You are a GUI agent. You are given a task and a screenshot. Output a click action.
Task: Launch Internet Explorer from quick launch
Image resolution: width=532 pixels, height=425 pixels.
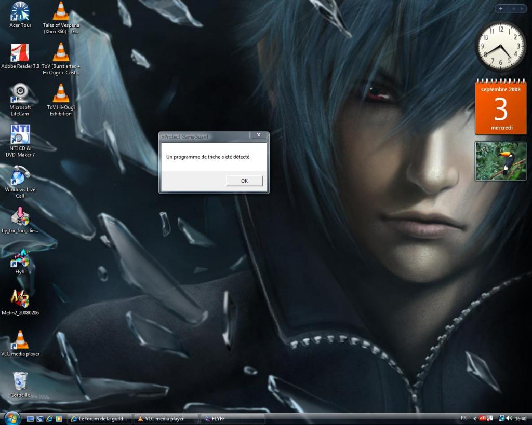click(49, 419)
